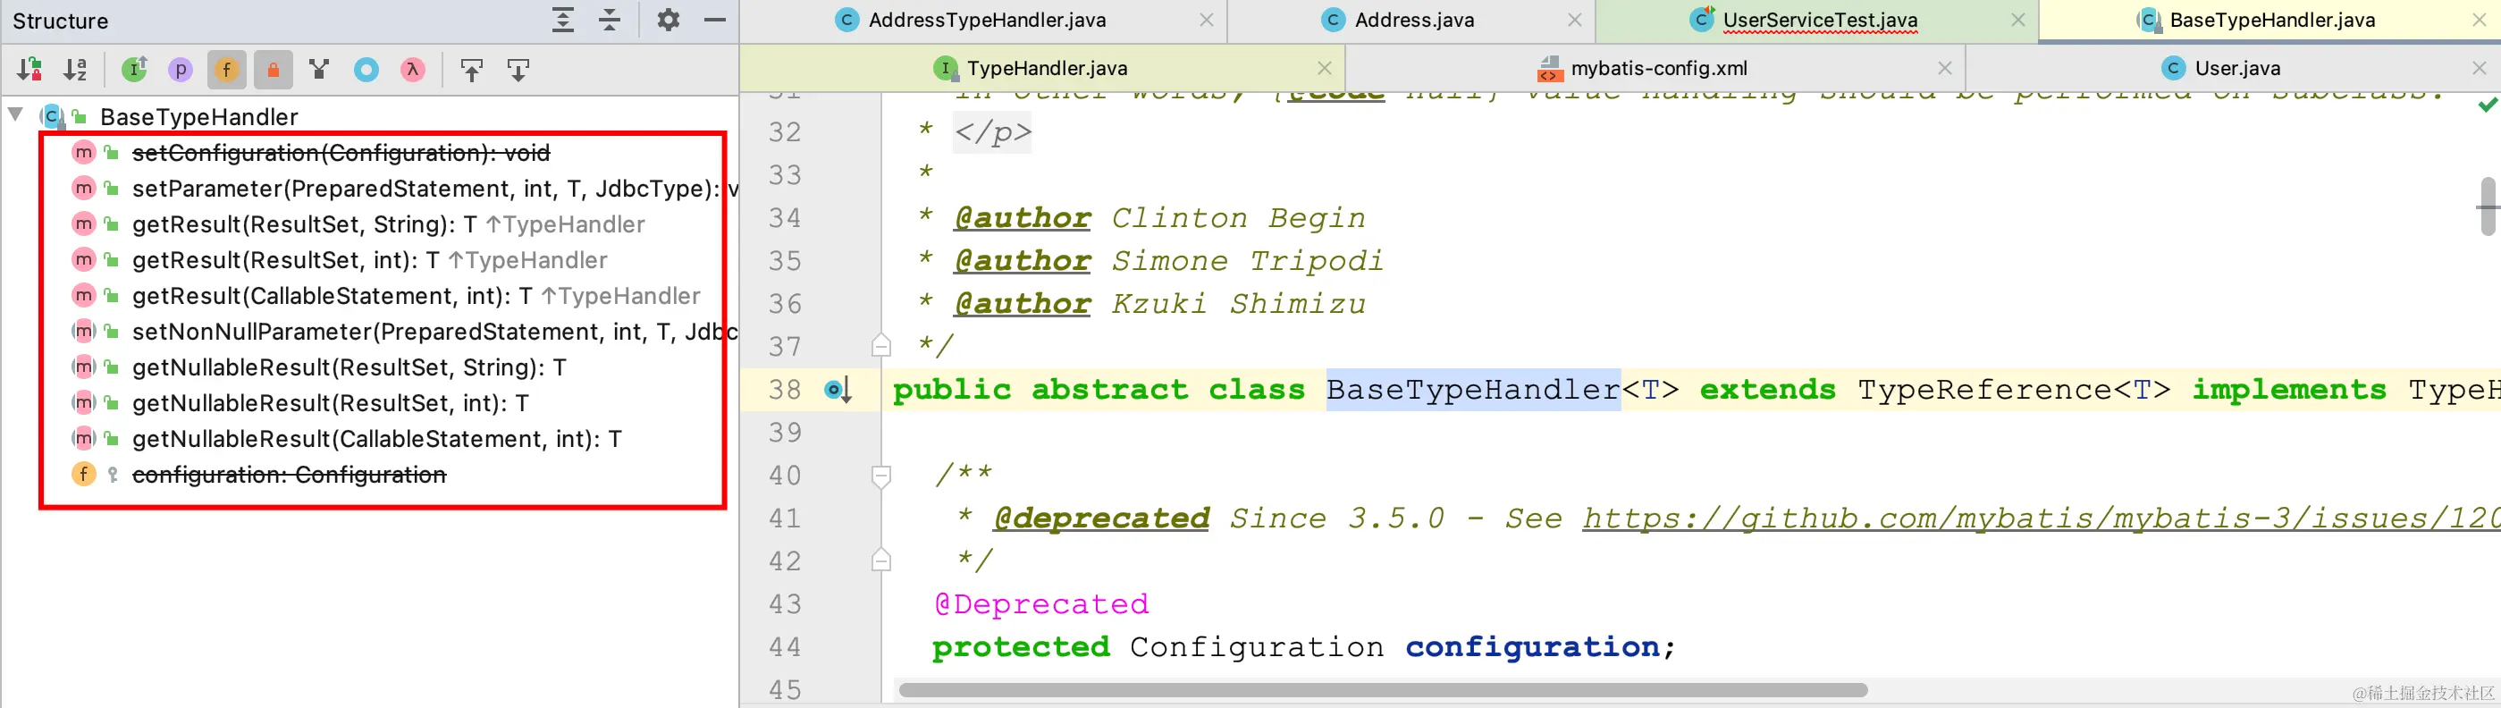2501x708 pixels.
Task: Close the Address.java tab
Action: 1574,20
